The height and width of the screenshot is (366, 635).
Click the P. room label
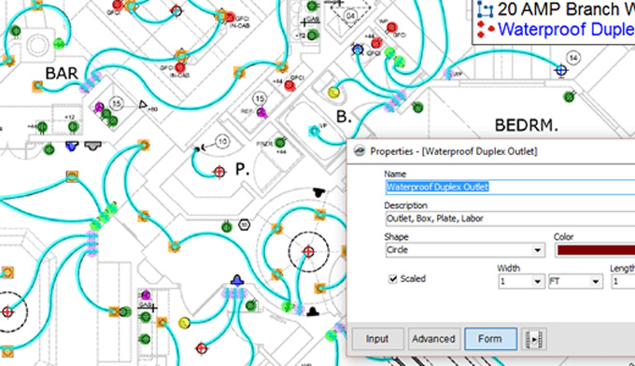(242, 169)
